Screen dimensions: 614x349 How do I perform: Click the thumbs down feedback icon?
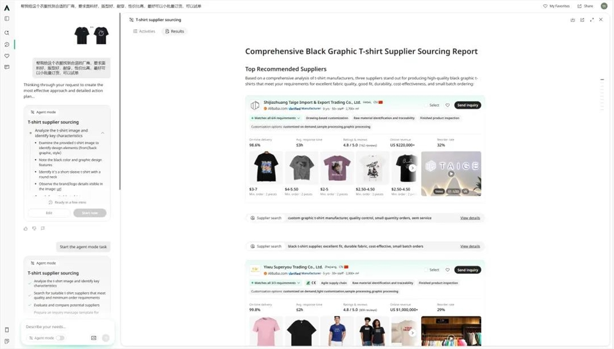tap(34, 229)
